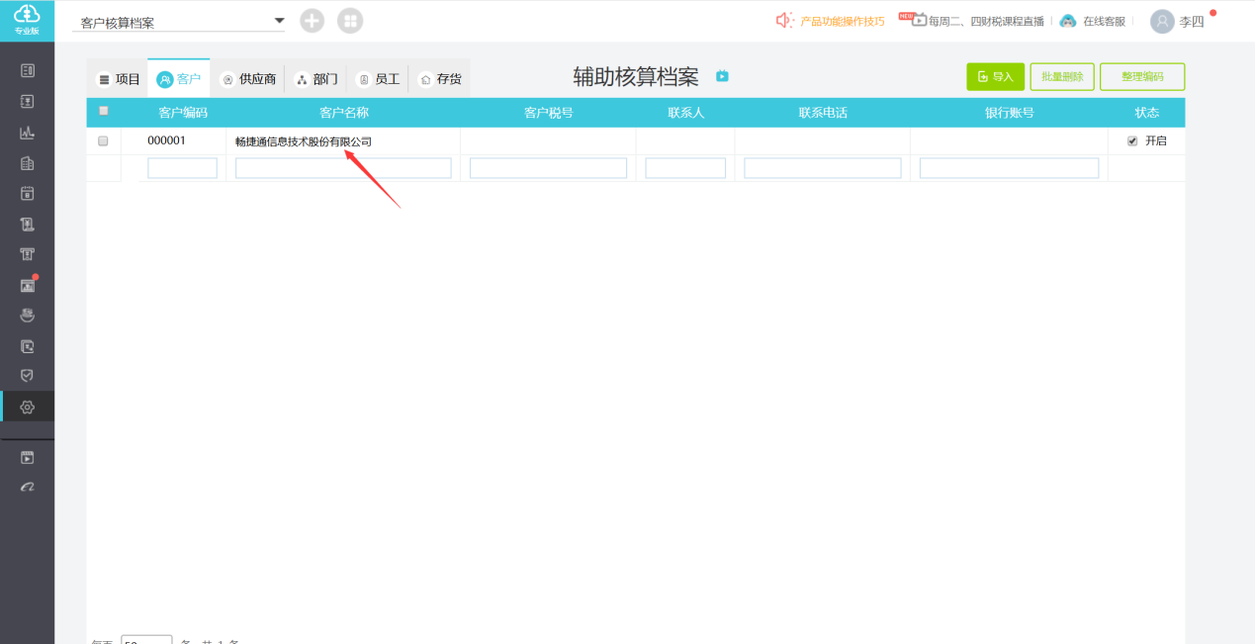Image resolution: width=1255 pixels, height=644 pixels.
Task: Click the 客户名称 input field in new row
Action: [x=343, y=168]
